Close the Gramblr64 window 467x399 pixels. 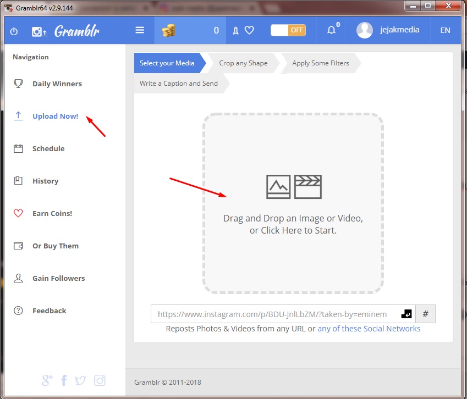coord(448,6)
